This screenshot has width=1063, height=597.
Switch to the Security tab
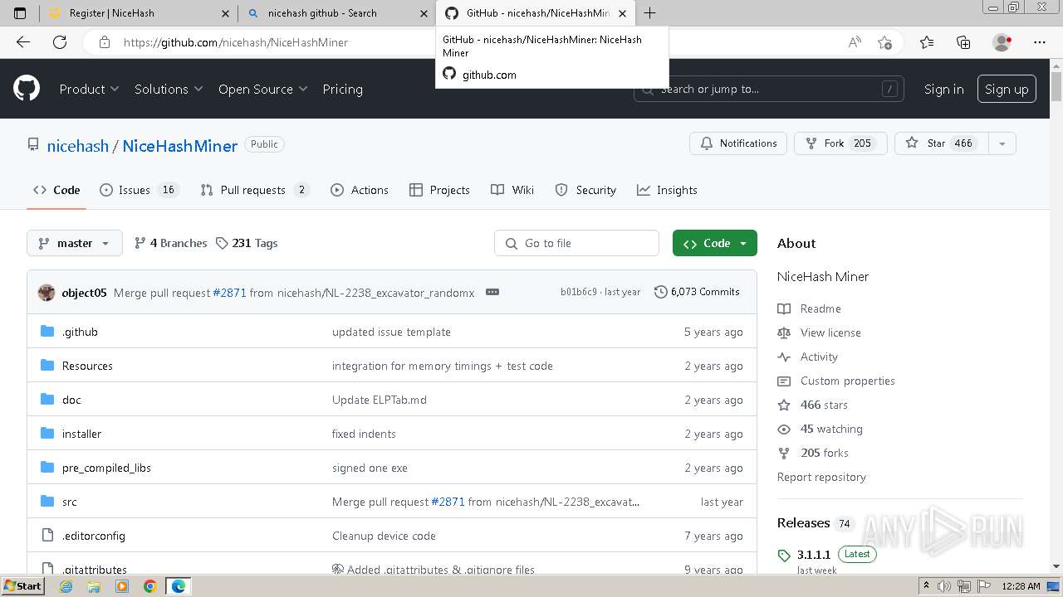click(585, 190)
